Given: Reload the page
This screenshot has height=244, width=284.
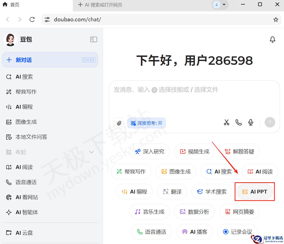Looking at the screenshot, I should point(32,19).
